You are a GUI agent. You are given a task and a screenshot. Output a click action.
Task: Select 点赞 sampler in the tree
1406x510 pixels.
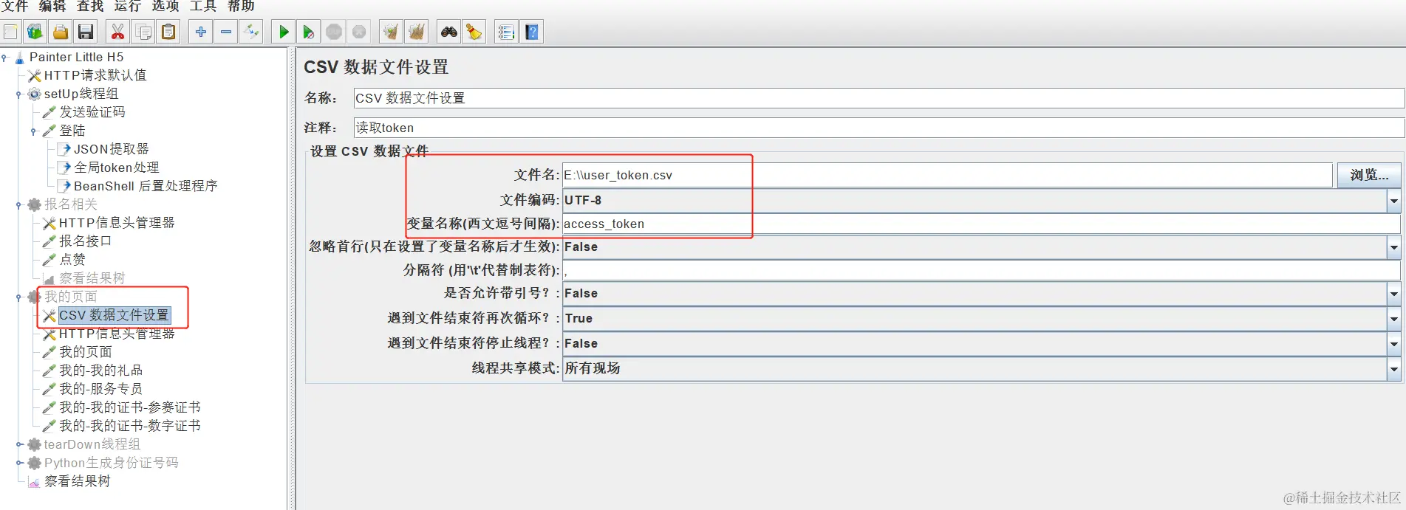[72, 260]
